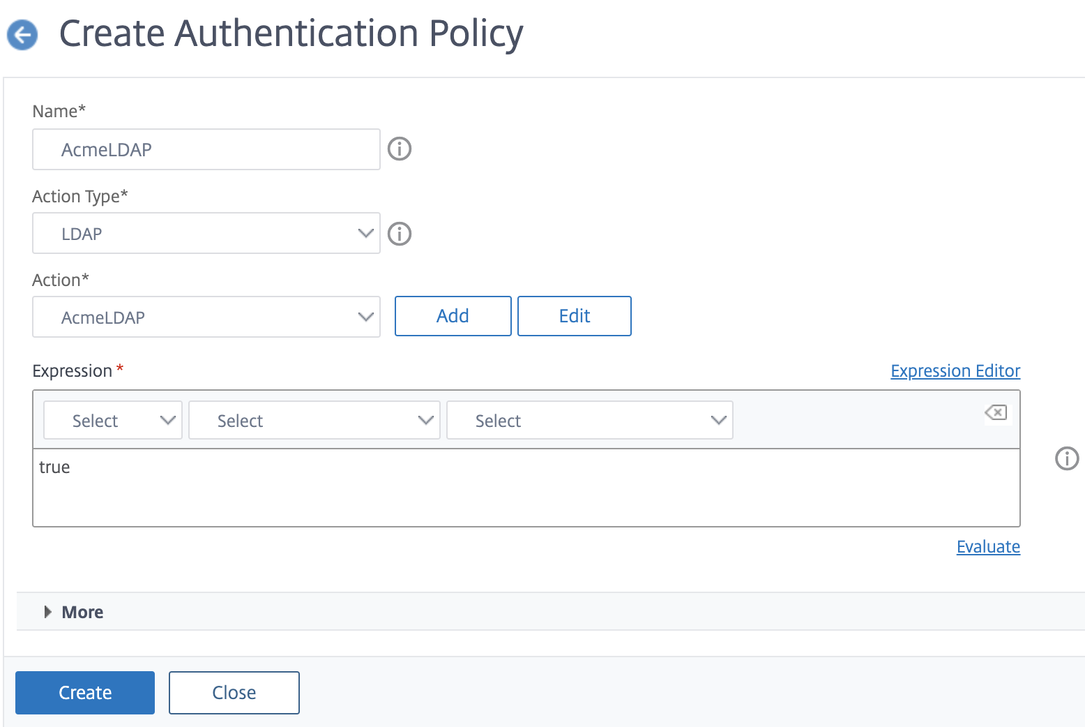Click the info icon beside the Expression area
Screen dimensions: 1085x727
tap(1066, 459)
